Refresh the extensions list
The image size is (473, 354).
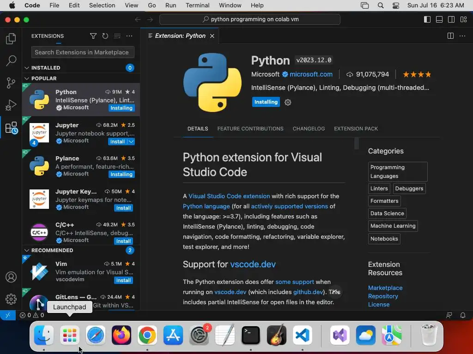[x=105, y=36]
